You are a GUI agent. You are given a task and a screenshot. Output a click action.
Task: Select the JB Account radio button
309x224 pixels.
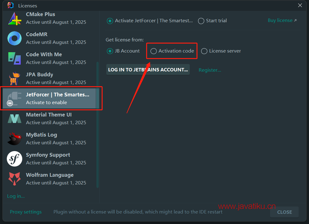coord(110,51)
